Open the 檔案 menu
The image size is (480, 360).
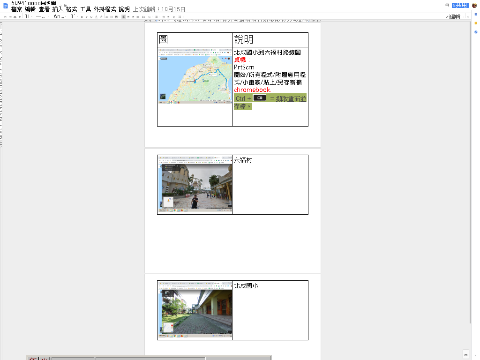pyautogui.click(x=16, y=9)
